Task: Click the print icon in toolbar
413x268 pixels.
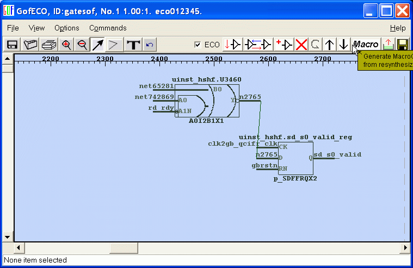Action: [x=49, y=45]
